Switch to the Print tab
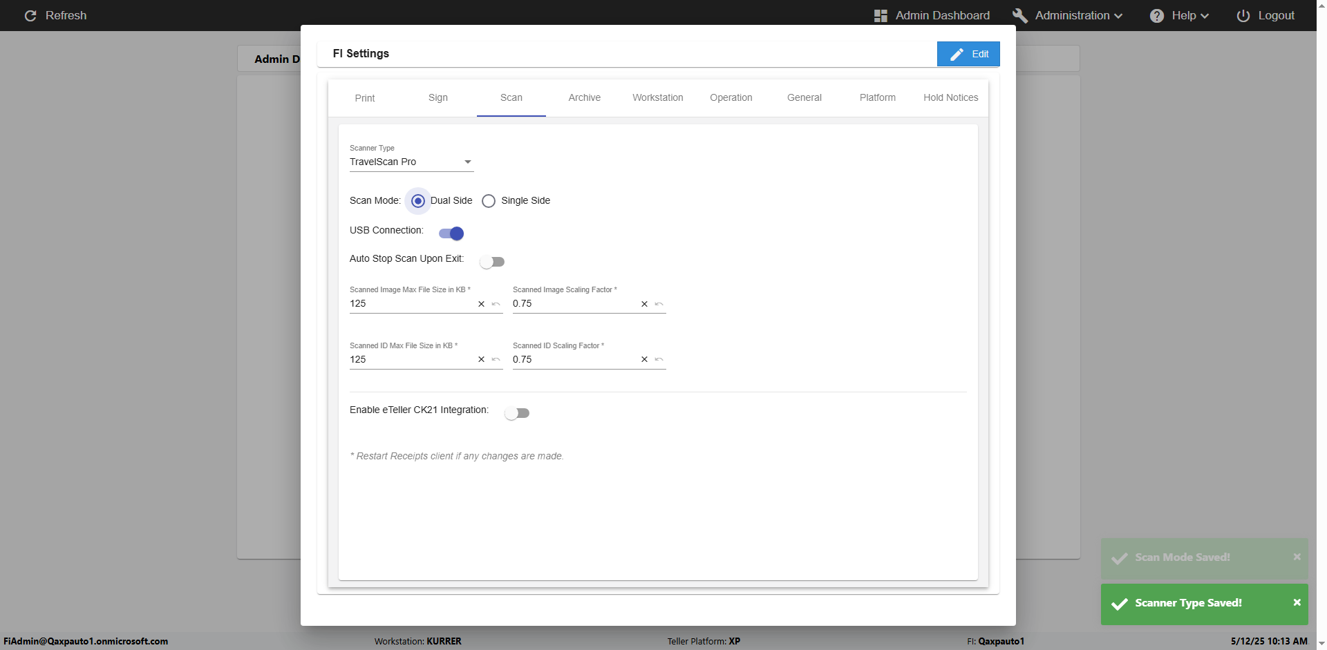Viewport: 1327px width, 650px height. coord(365,98)
